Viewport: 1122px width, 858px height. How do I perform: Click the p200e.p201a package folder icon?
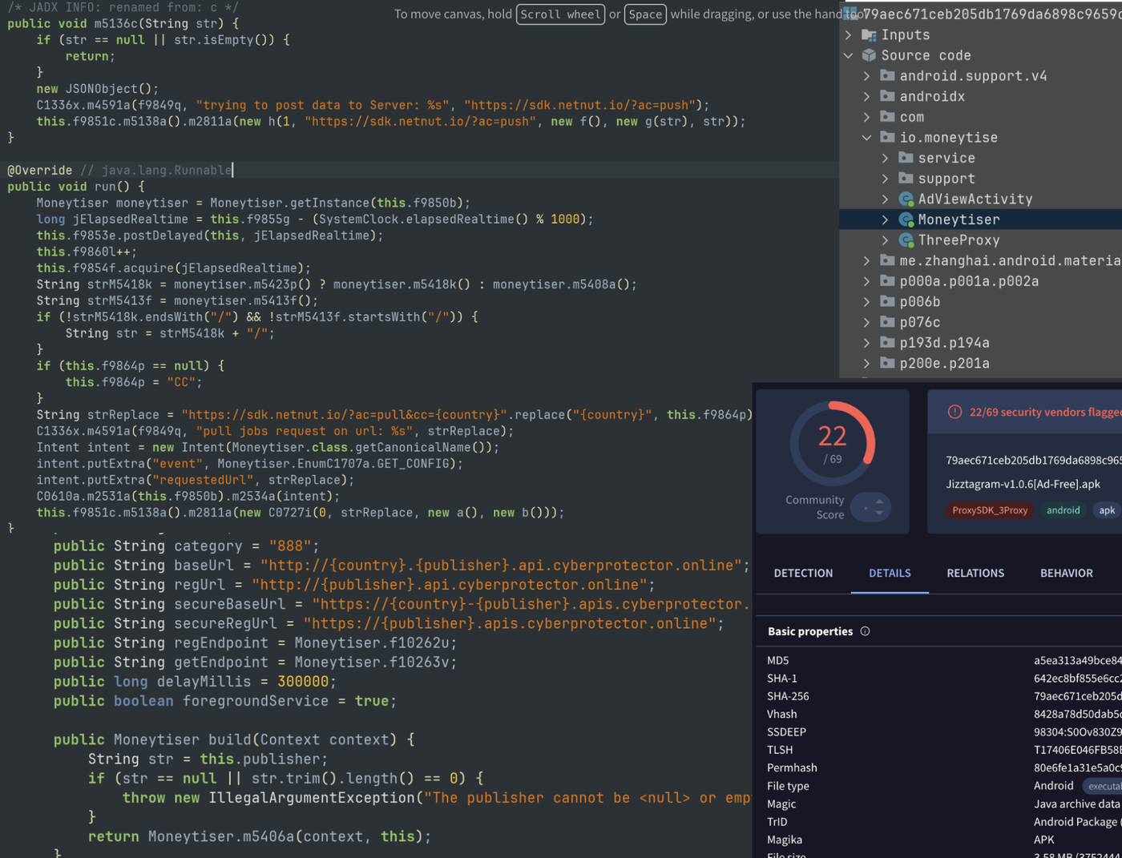[887, 364]
